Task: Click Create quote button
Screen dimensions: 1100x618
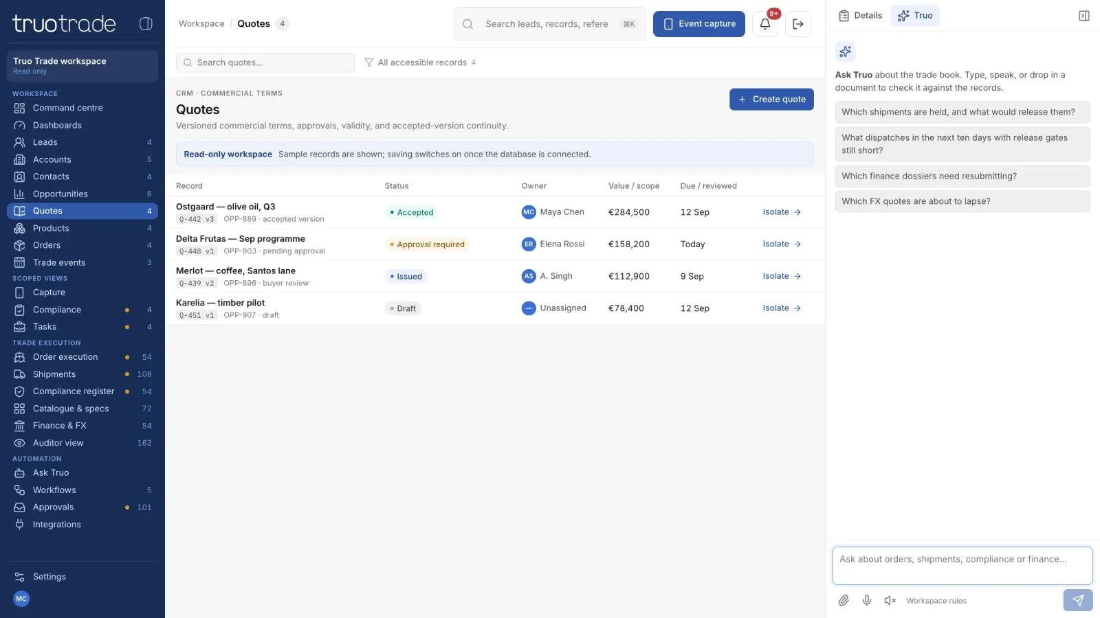Action: [x=771, y=100]
